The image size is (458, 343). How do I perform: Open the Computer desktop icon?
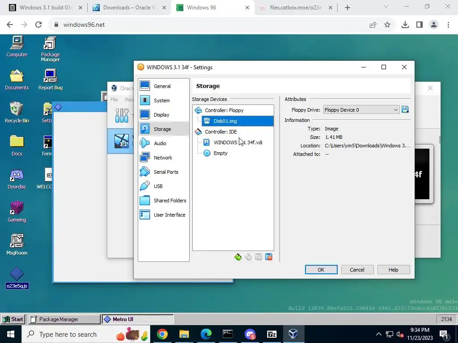click(17, 46)
